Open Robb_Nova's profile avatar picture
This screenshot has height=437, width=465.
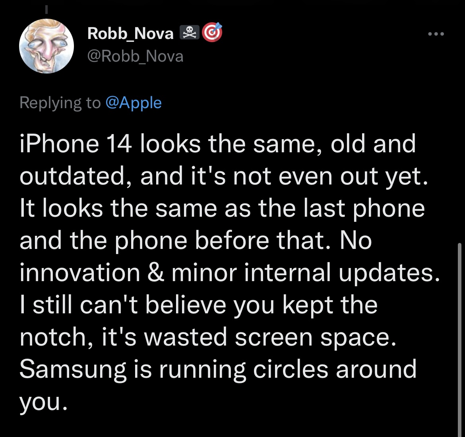coord(47,46)
